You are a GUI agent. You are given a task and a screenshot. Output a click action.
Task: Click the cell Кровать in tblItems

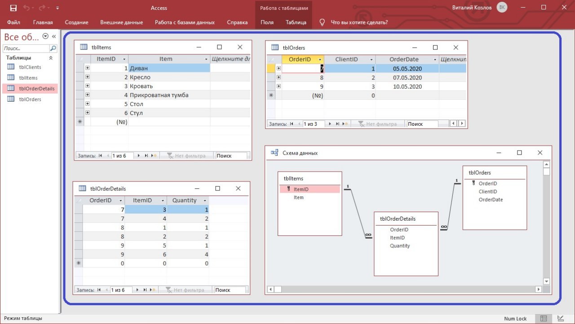click(169, 86)
